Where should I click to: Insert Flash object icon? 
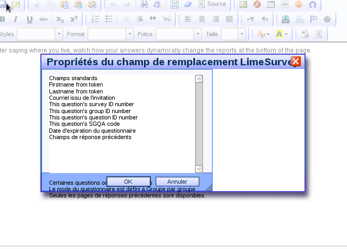coord(257,4)
